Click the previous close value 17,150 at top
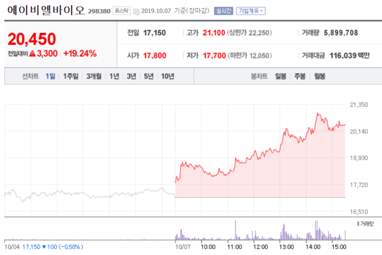 point(154,33)
